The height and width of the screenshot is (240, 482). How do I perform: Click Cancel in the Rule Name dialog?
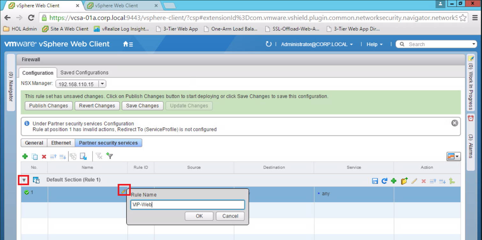(230, 216)
